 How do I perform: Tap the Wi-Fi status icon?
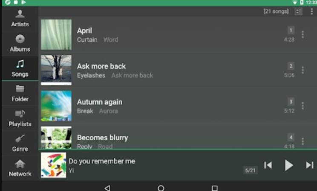pyautogui.click(x=295, y=3)
